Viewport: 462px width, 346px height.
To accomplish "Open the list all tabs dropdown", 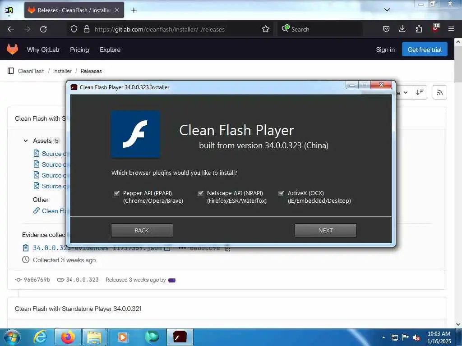I will point(387,10).
